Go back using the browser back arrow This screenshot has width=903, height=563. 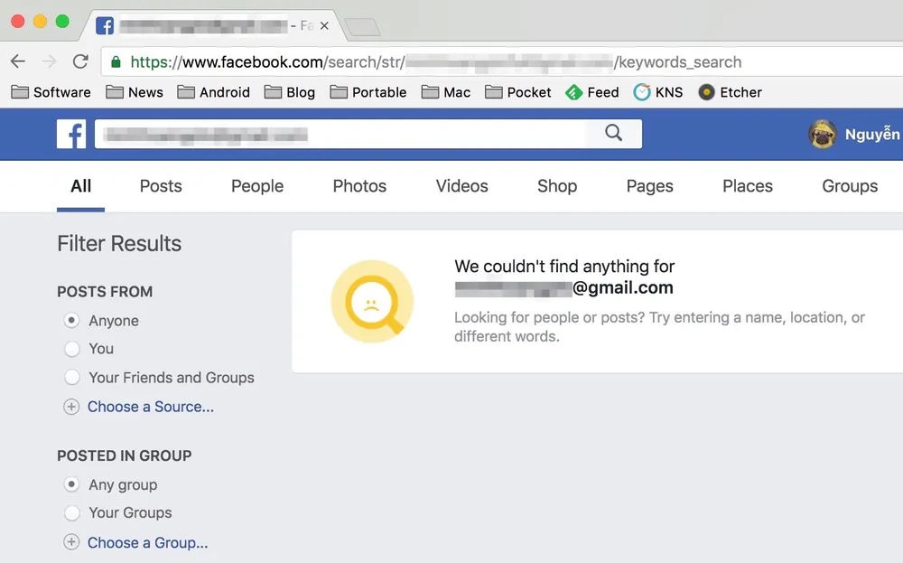[18, 62]
